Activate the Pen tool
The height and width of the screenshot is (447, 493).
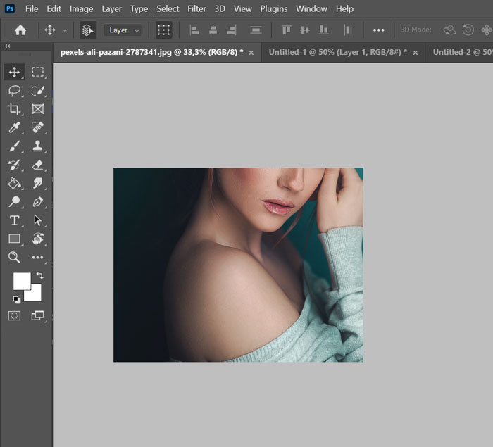[x=38, y=202]
